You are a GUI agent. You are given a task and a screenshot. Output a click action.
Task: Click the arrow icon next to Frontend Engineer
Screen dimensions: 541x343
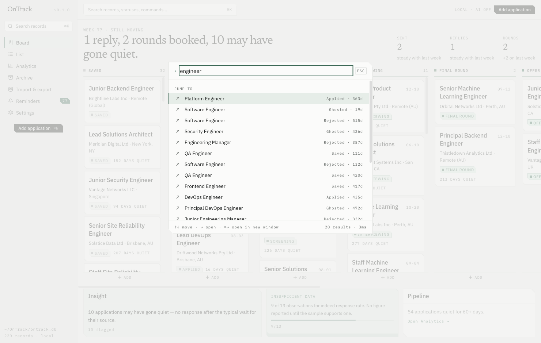pos(178,186)
